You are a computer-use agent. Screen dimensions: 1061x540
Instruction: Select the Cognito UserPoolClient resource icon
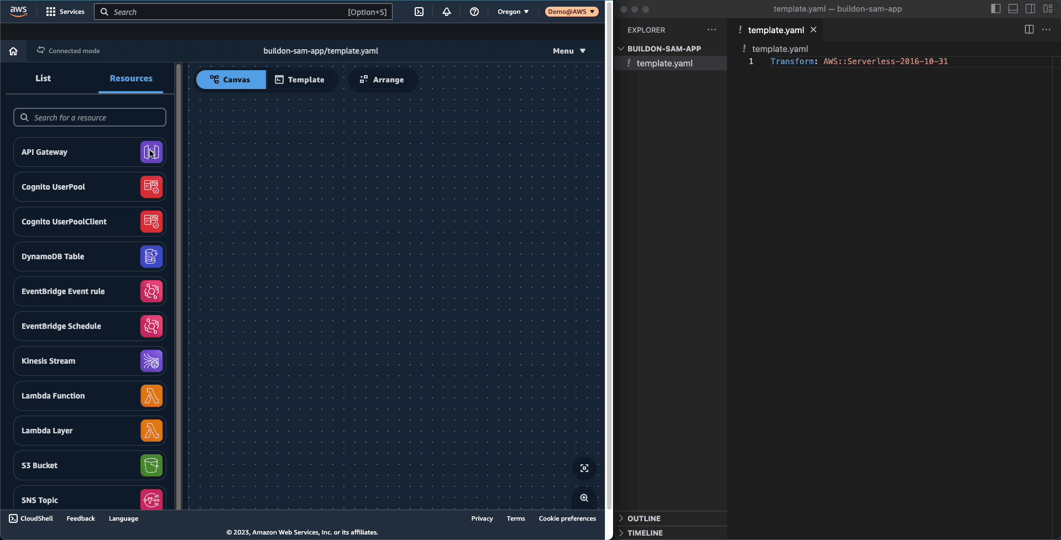pos(151,222)
